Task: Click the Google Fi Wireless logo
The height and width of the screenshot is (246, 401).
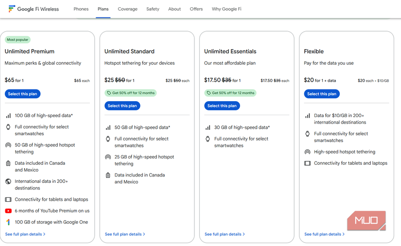Action: 34,9
